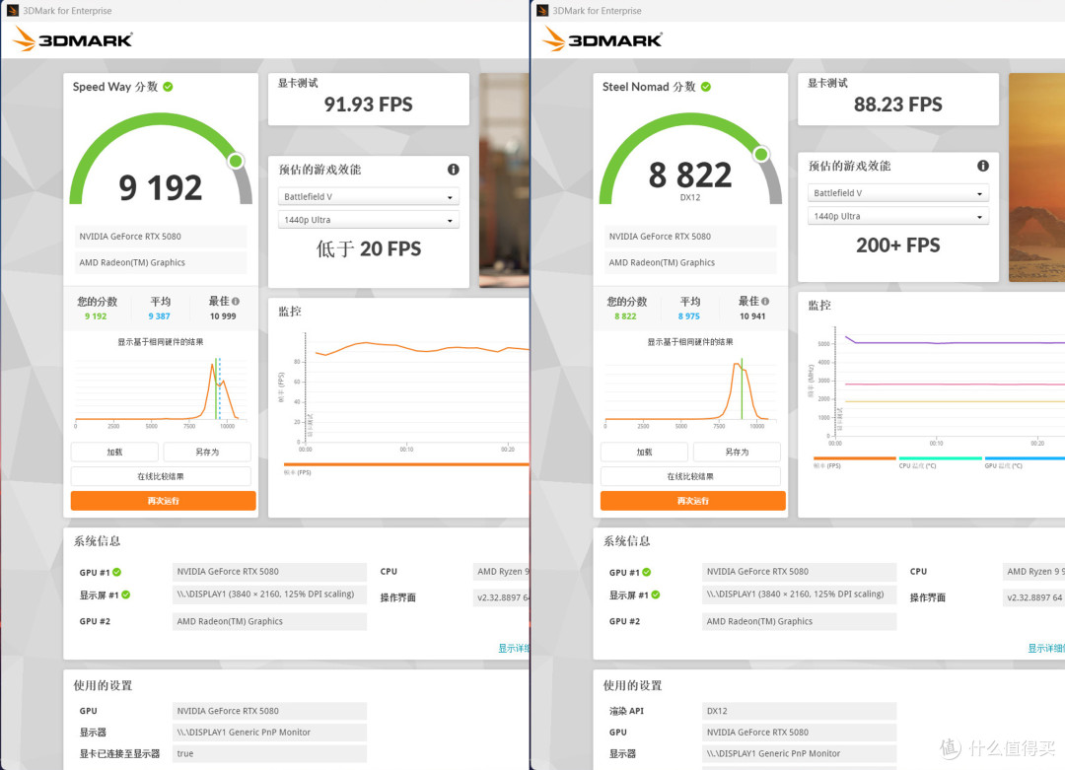Click 在线比较结果 button in Steel Nomad window
The image size is (1065, 770).
click(x=690, y=476)
